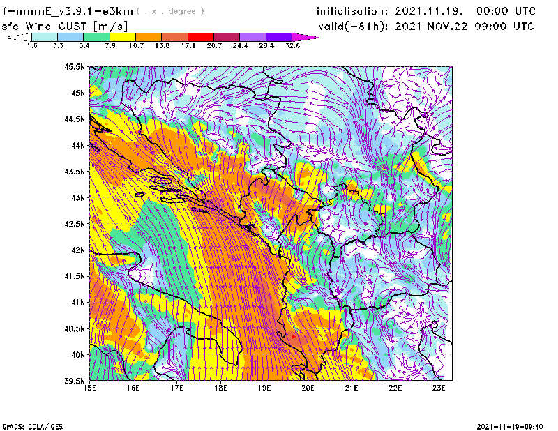558x431 pixels.
Task: Click the dashed white arrow below 1.6
Action: pyautogui.click(x=20, y=37)
